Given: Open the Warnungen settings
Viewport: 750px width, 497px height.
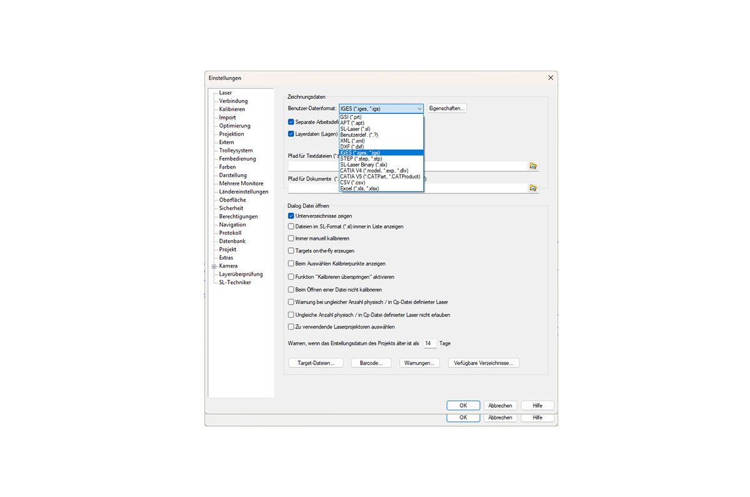Looking at the screenshot, I should (419, 362).
